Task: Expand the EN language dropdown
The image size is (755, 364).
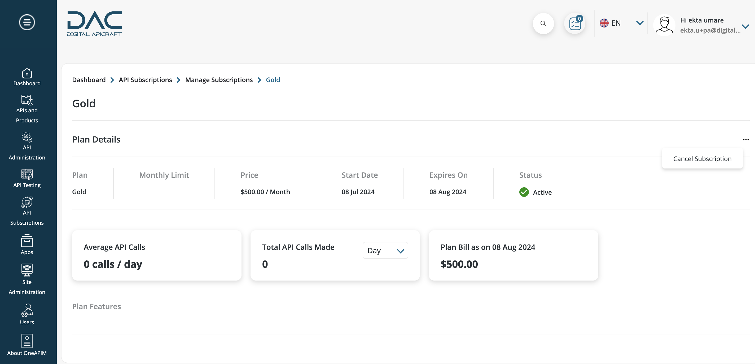Action: pyautogui.click(x=639, y=23)
